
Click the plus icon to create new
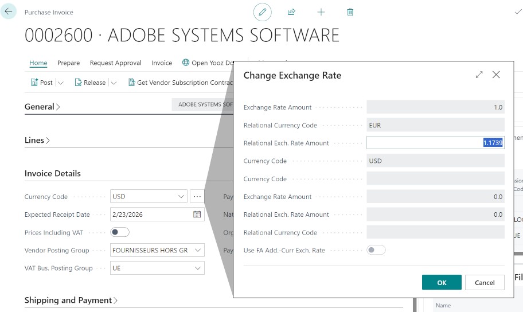321,12
